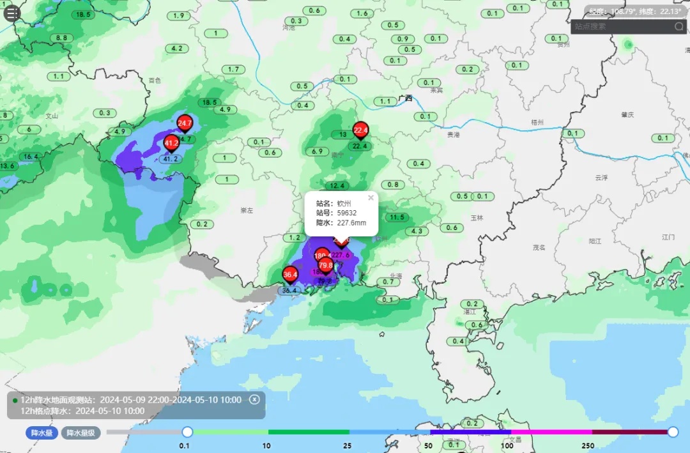690x453 pixels.
Task: Open the hamburger menu icon
Action: (x=13, y=13)
